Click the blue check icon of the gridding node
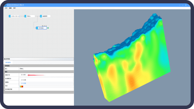Viewport: 194px width, 109px height. pyautogui.click(x=25, y=16)
